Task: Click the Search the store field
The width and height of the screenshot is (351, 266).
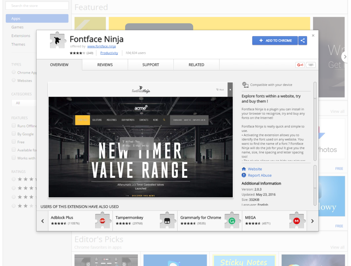Action: [x=37, y=5]
